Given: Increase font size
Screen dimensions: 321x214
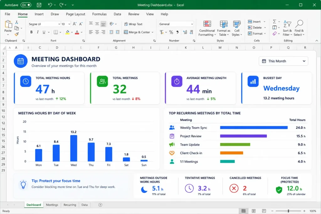Looking at the screenshot, I should (x=75, y=24).
